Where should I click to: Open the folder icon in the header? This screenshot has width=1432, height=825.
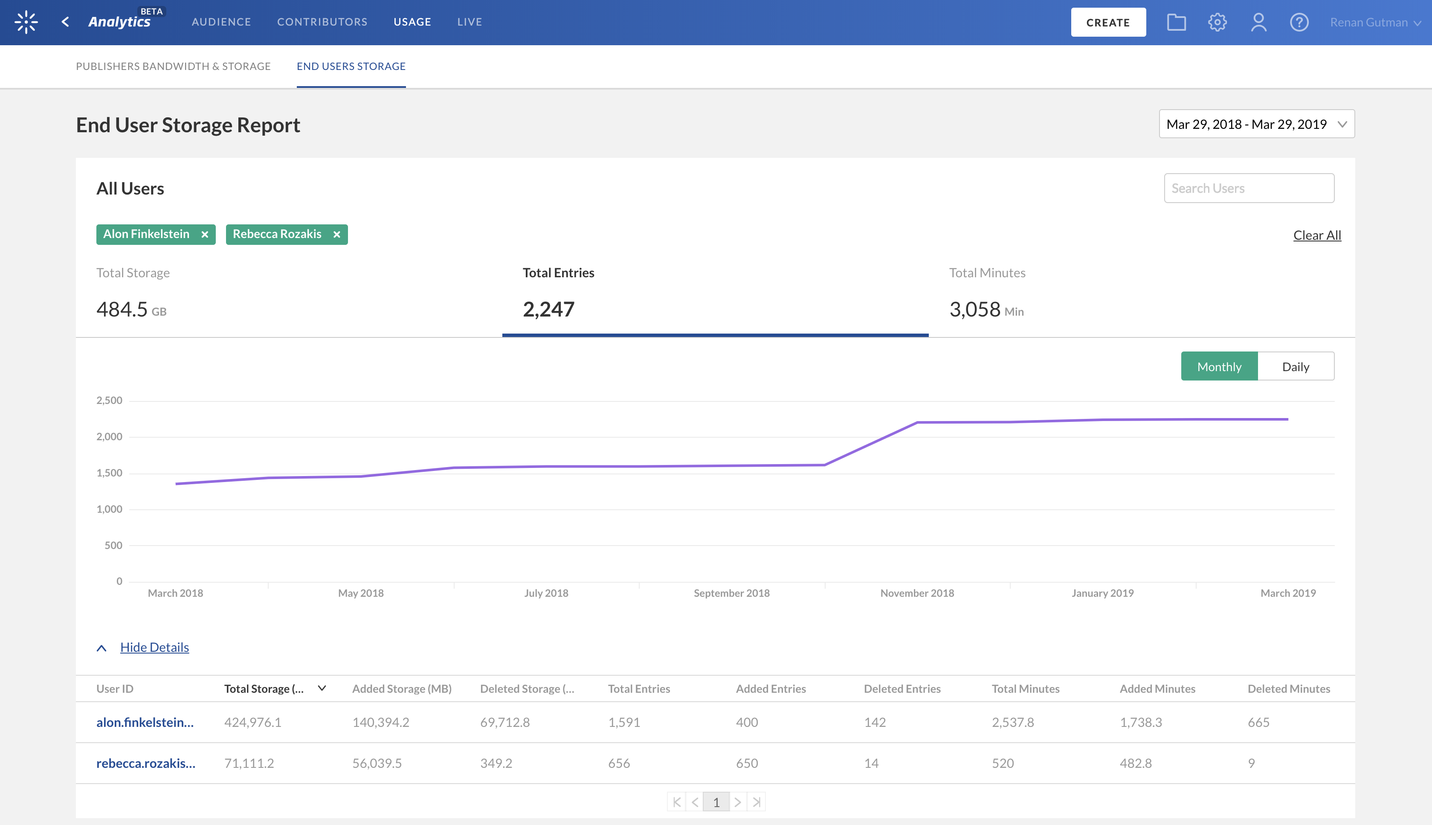(1176, 22)
